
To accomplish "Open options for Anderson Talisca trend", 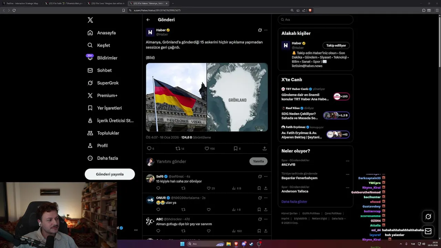I will tap(348, 188).
